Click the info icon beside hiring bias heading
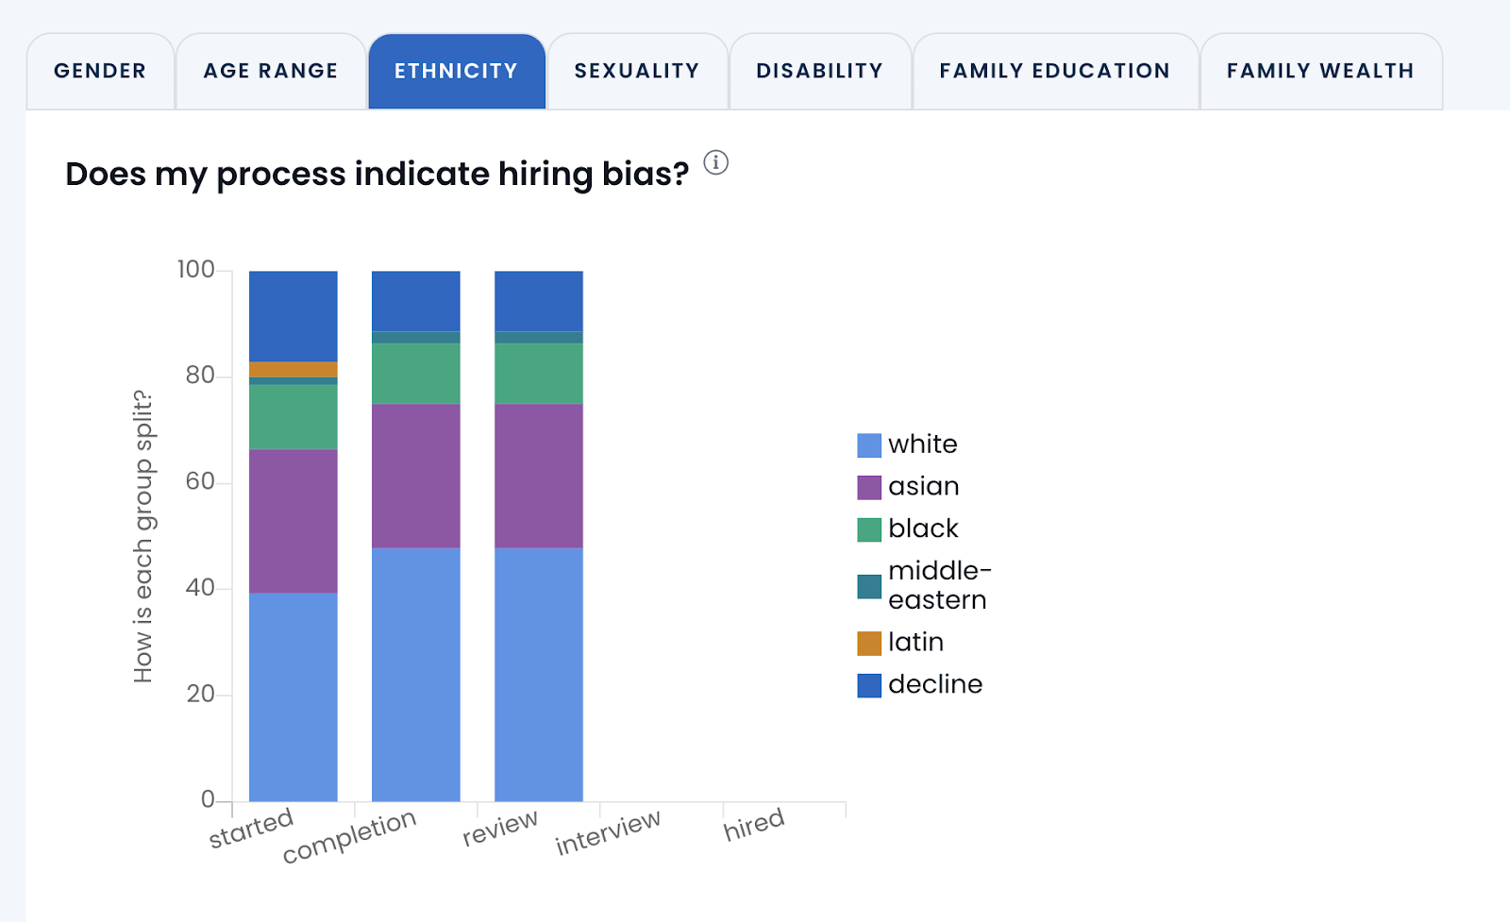The image size is (1510, 922). (716, 162)
